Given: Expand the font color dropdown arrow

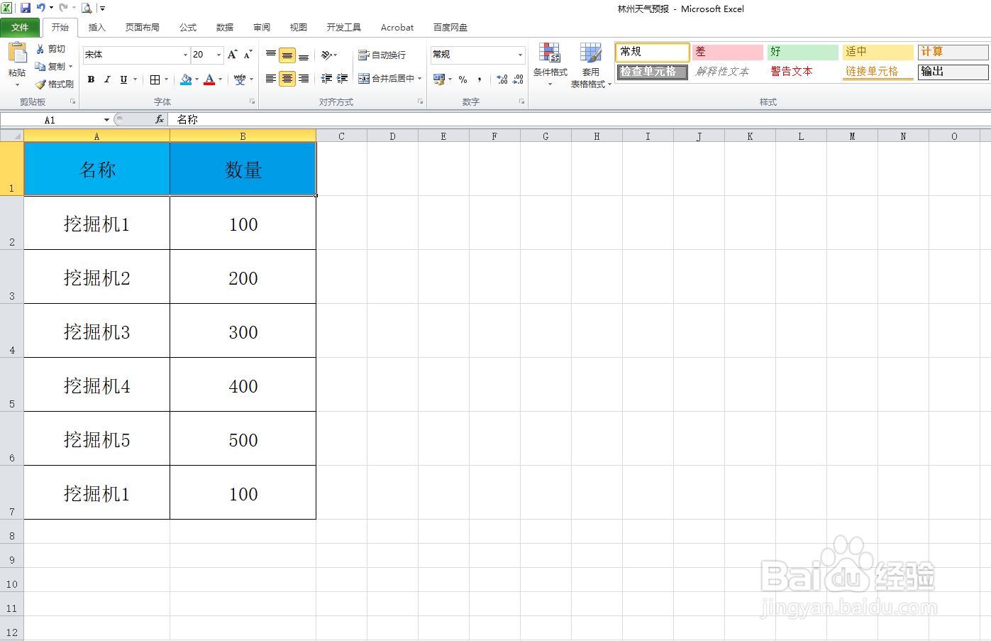Looking at the screenshot, I should [x=220, y=80].
